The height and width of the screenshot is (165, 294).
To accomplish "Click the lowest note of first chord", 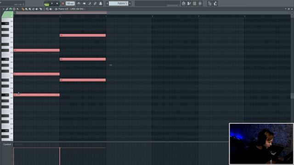I will tap(37, 95).
